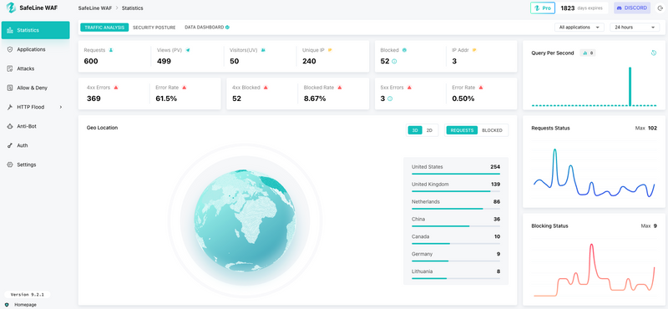This screenshot has width=668, height=309.
Task: Click the Requests user icon
Action: coord(111,50)
